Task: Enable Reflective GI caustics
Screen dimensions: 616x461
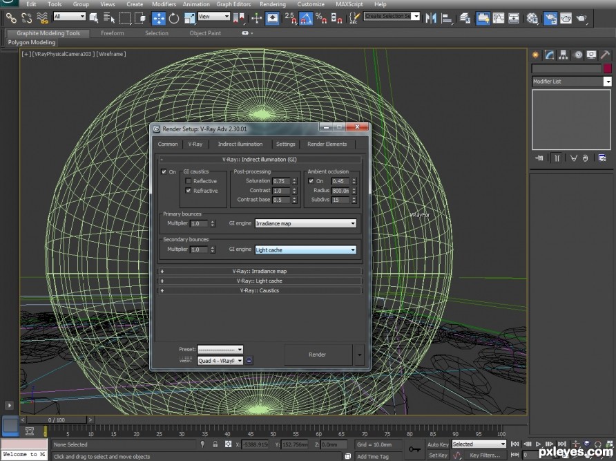Action: click(x=188, y=181)
